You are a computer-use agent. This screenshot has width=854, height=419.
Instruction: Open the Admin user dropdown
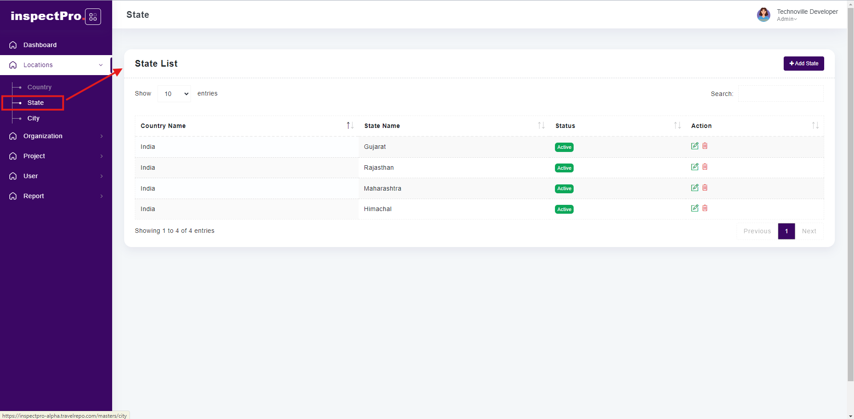click(787, 19)
